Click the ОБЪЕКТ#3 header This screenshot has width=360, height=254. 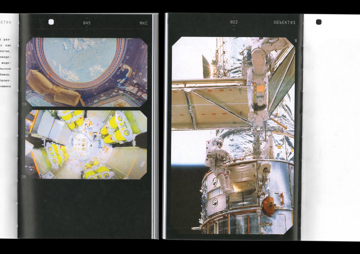pos(284,22)
